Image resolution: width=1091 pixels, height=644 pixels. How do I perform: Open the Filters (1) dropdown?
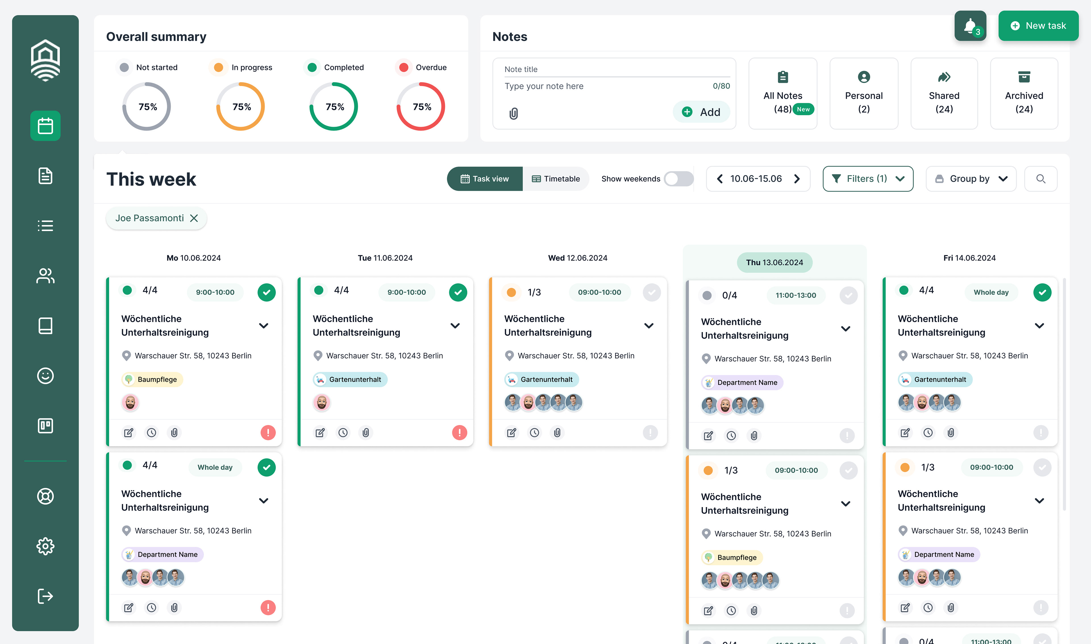pos(868,179)
